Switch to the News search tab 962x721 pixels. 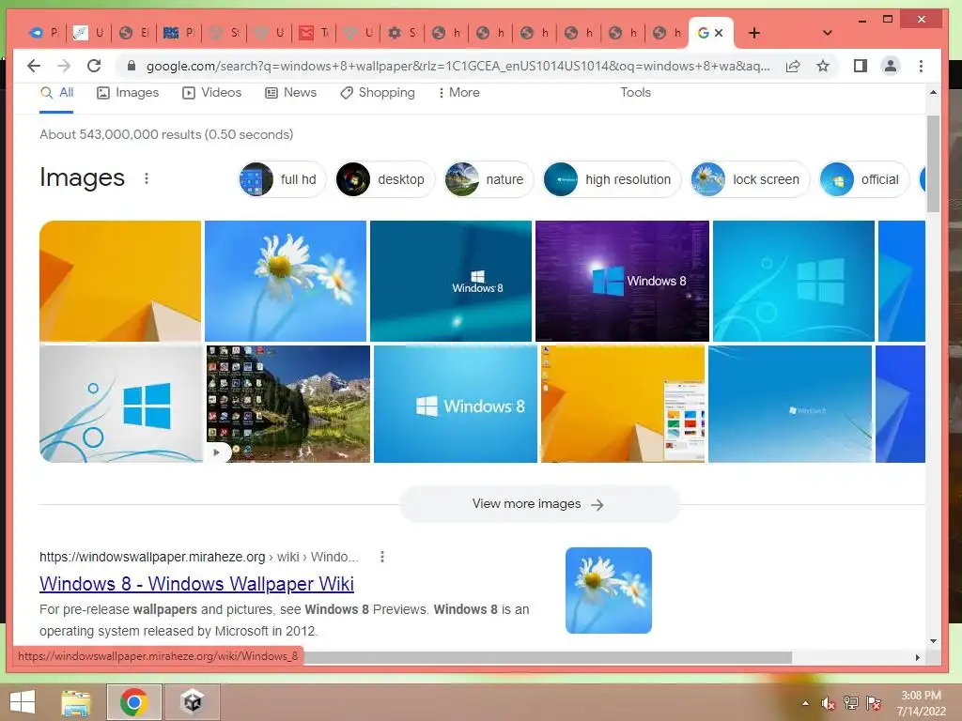coord(291,93)
